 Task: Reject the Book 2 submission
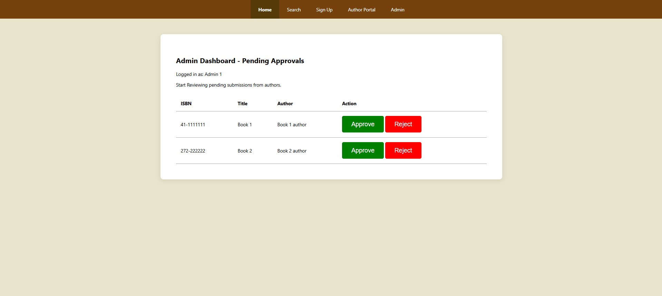coord(403,150)
